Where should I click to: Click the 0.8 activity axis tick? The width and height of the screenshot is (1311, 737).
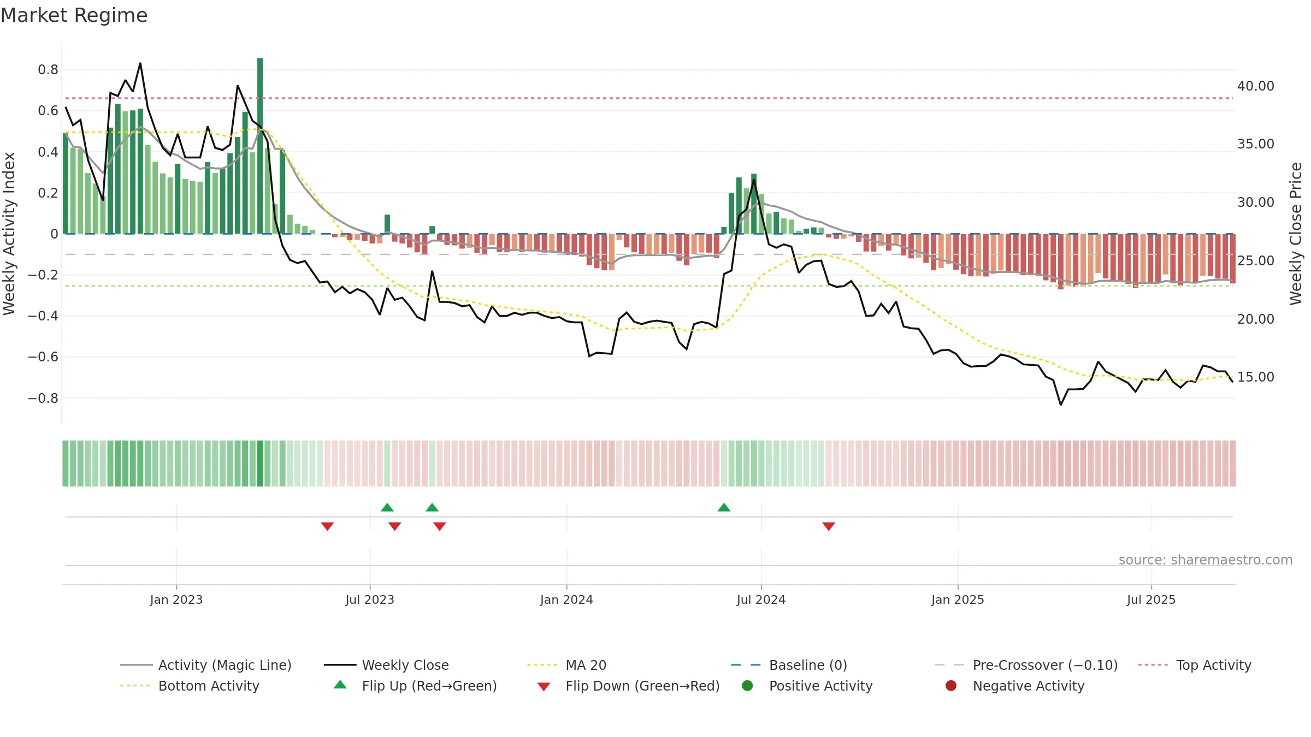[48, 69]
